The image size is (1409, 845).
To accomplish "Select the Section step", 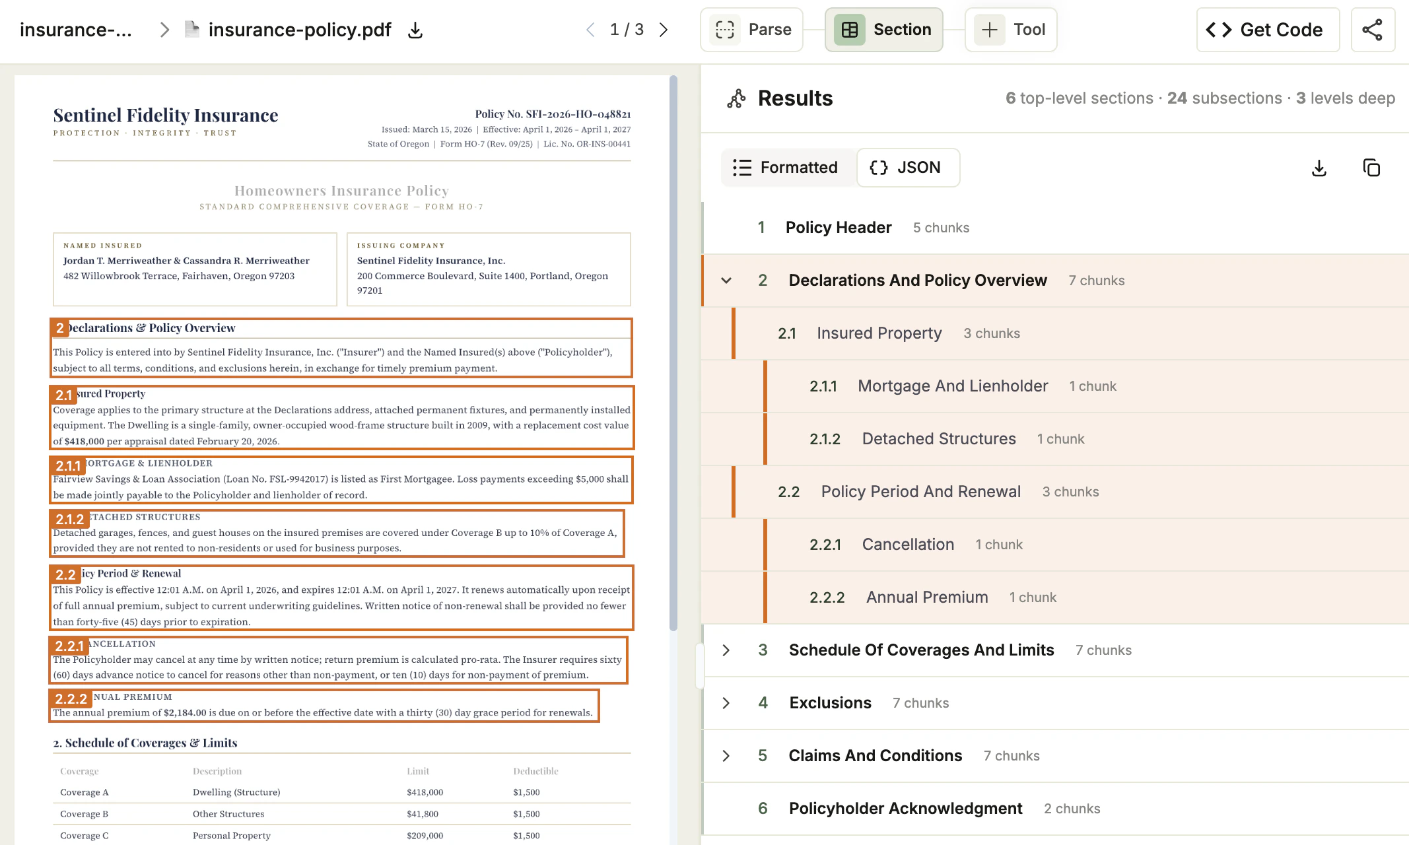I will click(x=883, y=30).
